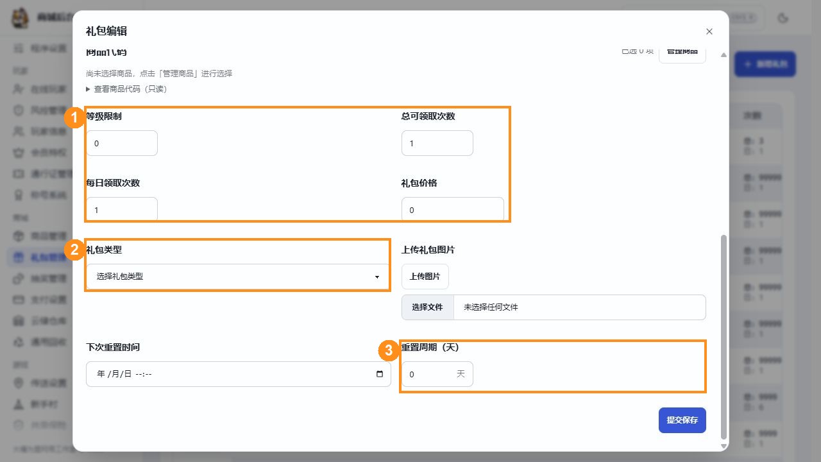Close the 礼包编辑 dialog with the X

(x=709, y=31)
